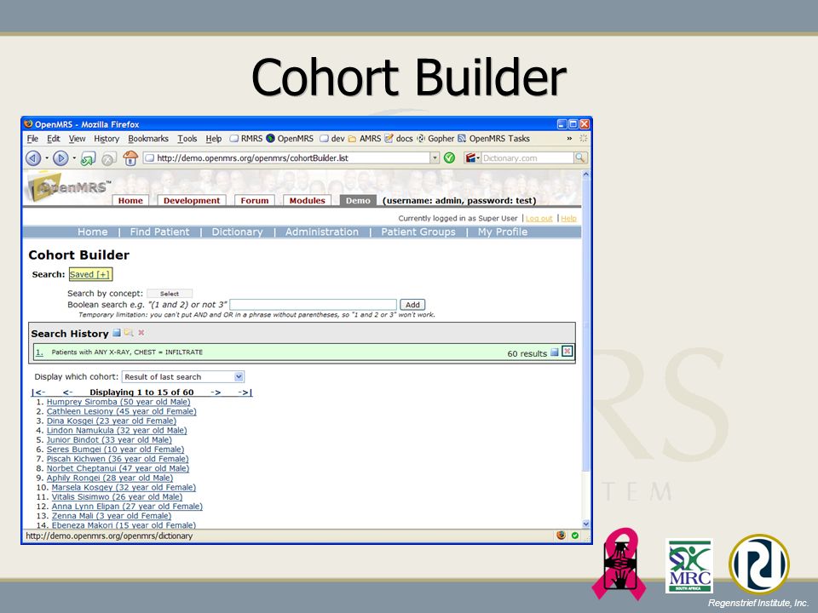Remove search 1 using boxed red X
This screenshot has height=613, width=818.
(x=567, y=352)
